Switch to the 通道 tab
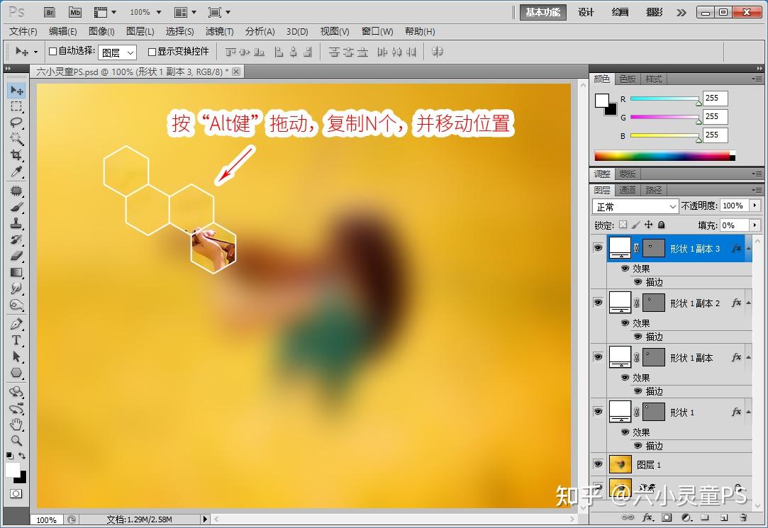Screen dimensions: 768x528 tap(628, 190)
